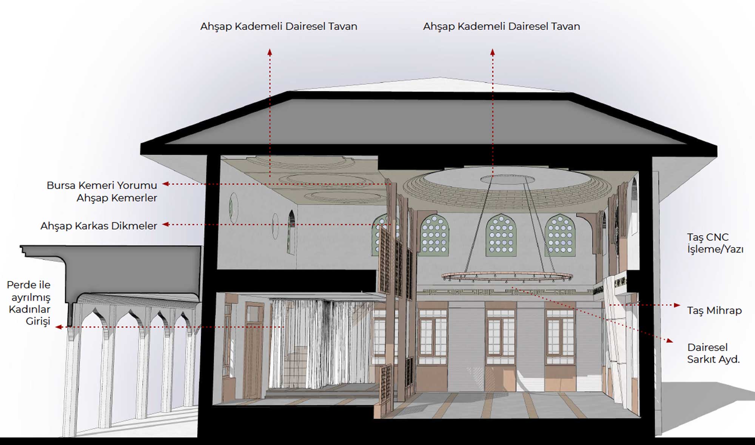Click the arrowhead above the left ceiling line
Screen dimensions: 755x445
(270, 52)
